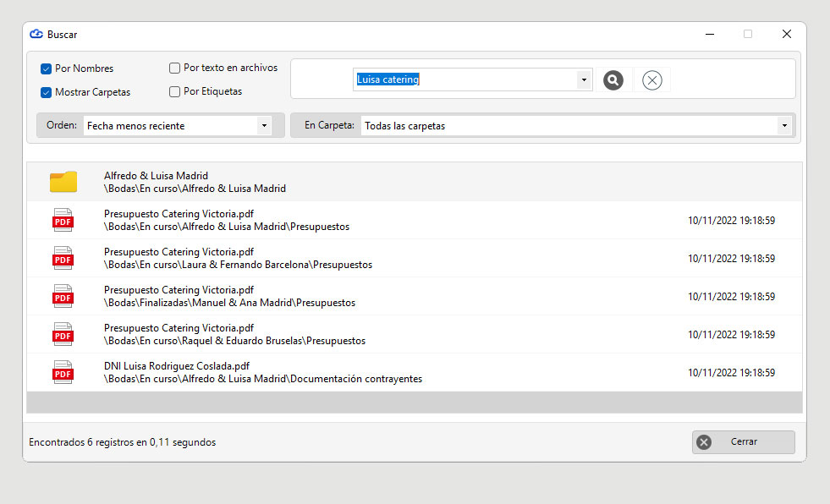Enable Por texto en archivos checkbox
This screenshot has height=504, width=830.
(x=174, y=68)
